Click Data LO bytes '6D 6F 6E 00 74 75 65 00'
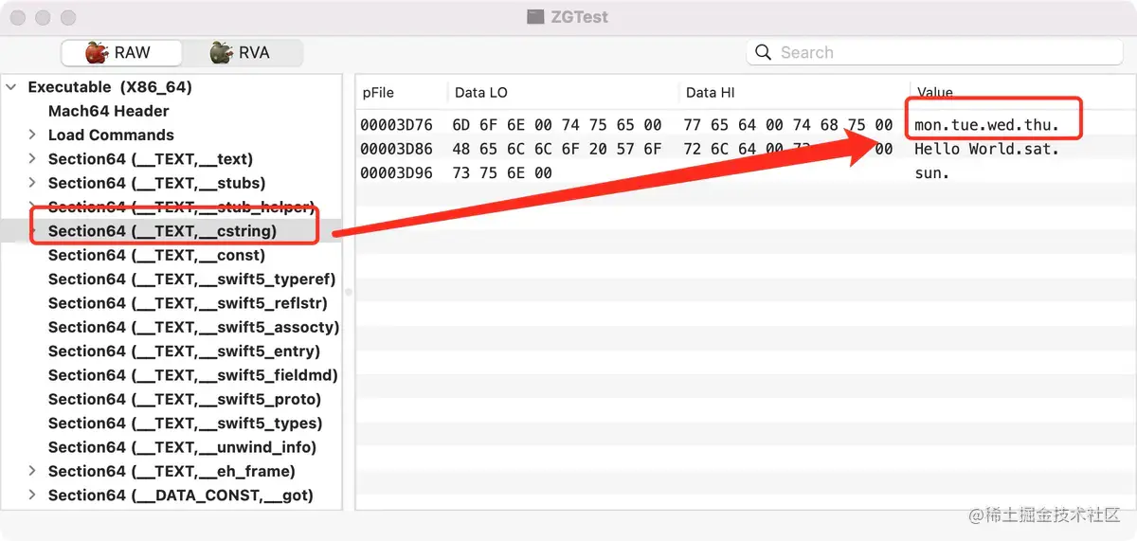This screenshot has width=1137, height=541. (x=557, y=125)
